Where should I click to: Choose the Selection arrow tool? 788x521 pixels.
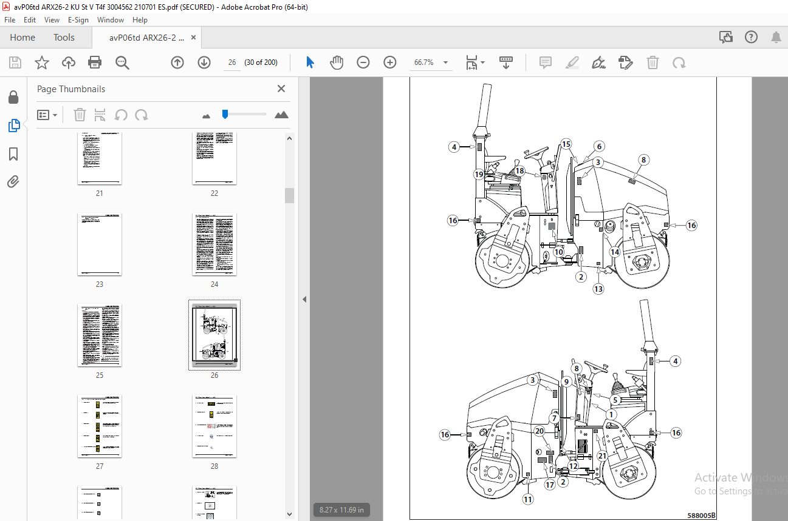[310, 62]
